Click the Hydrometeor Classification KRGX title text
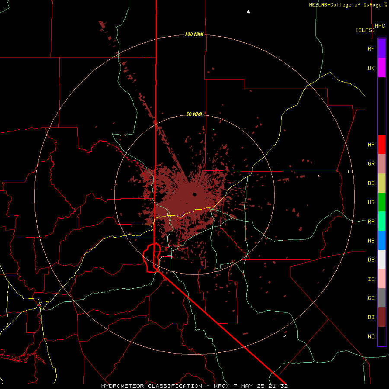 coord(194,386)
